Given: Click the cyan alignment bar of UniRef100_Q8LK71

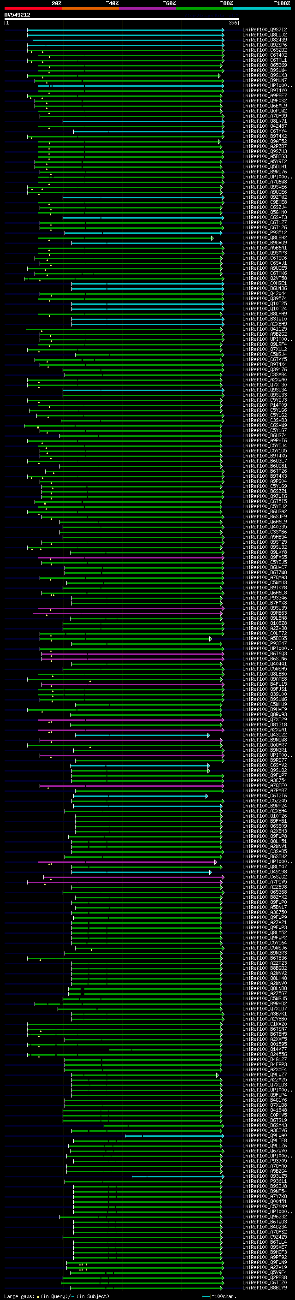Looking at the screenshot, I should coord(143,121).
